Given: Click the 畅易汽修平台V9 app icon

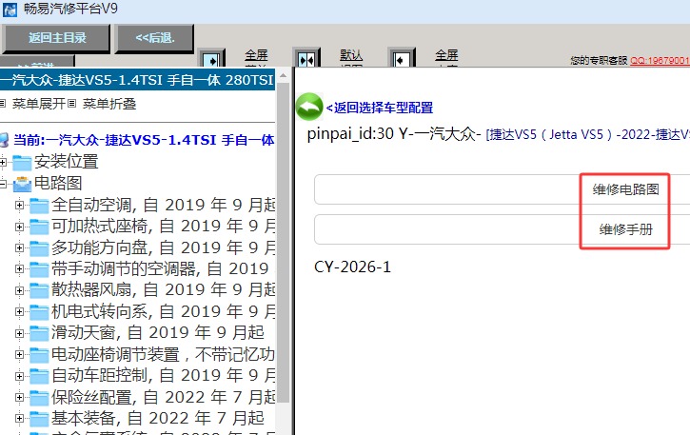Looking at the screenshot, I should [x=10, y=9].
